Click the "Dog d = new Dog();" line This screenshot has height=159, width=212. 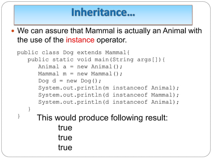[69, 81]
